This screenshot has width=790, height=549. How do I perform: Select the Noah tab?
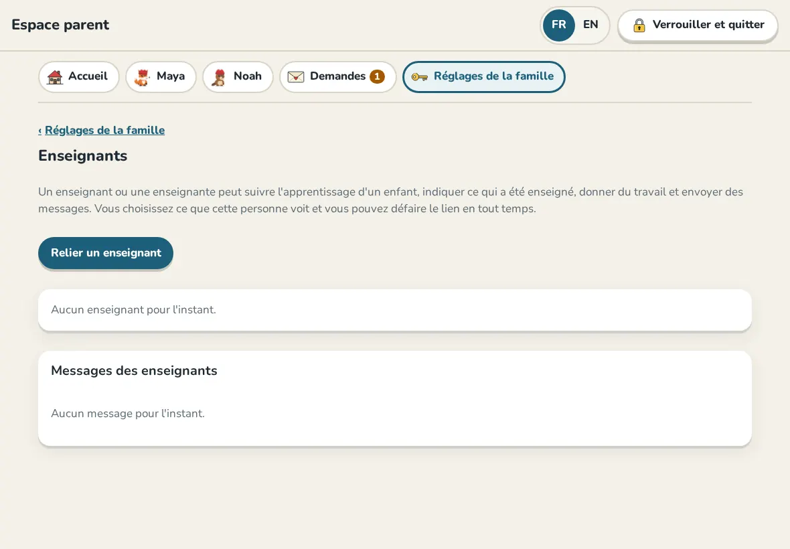point(238,76)
